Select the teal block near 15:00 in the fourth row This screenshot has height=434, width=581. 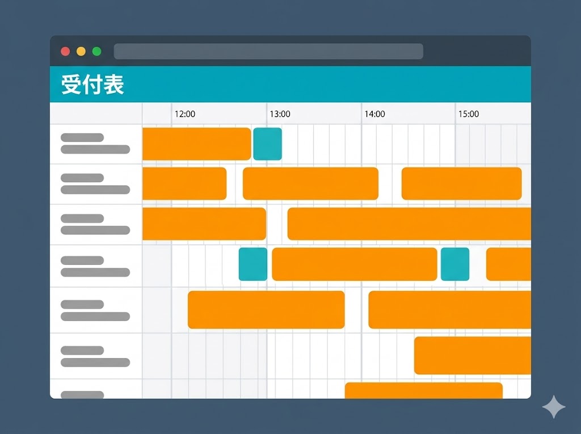[x=454, y=263]
